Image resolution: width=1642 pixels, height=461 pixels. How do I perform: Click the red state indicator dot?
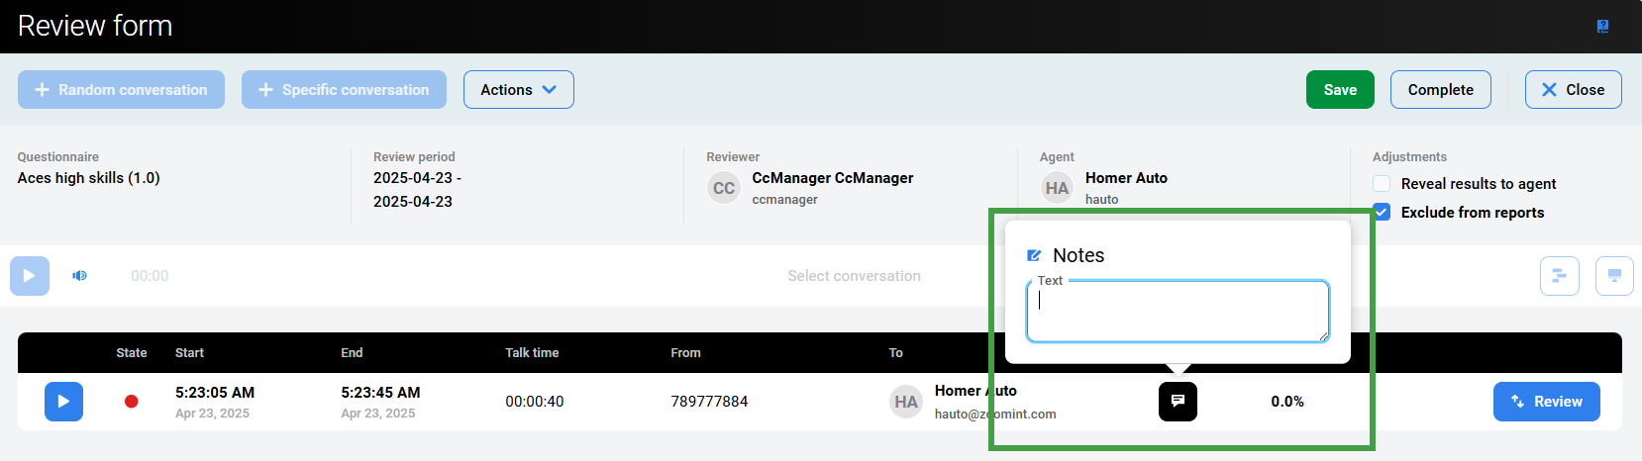[131, 402]
